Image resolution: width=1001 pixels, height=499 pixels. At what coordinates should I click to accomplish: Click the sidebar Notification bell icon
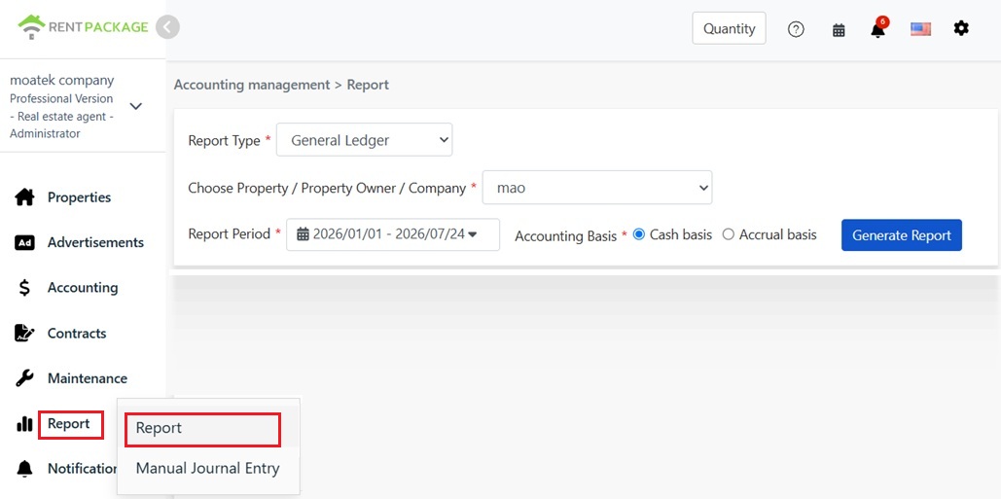(24, 469)
